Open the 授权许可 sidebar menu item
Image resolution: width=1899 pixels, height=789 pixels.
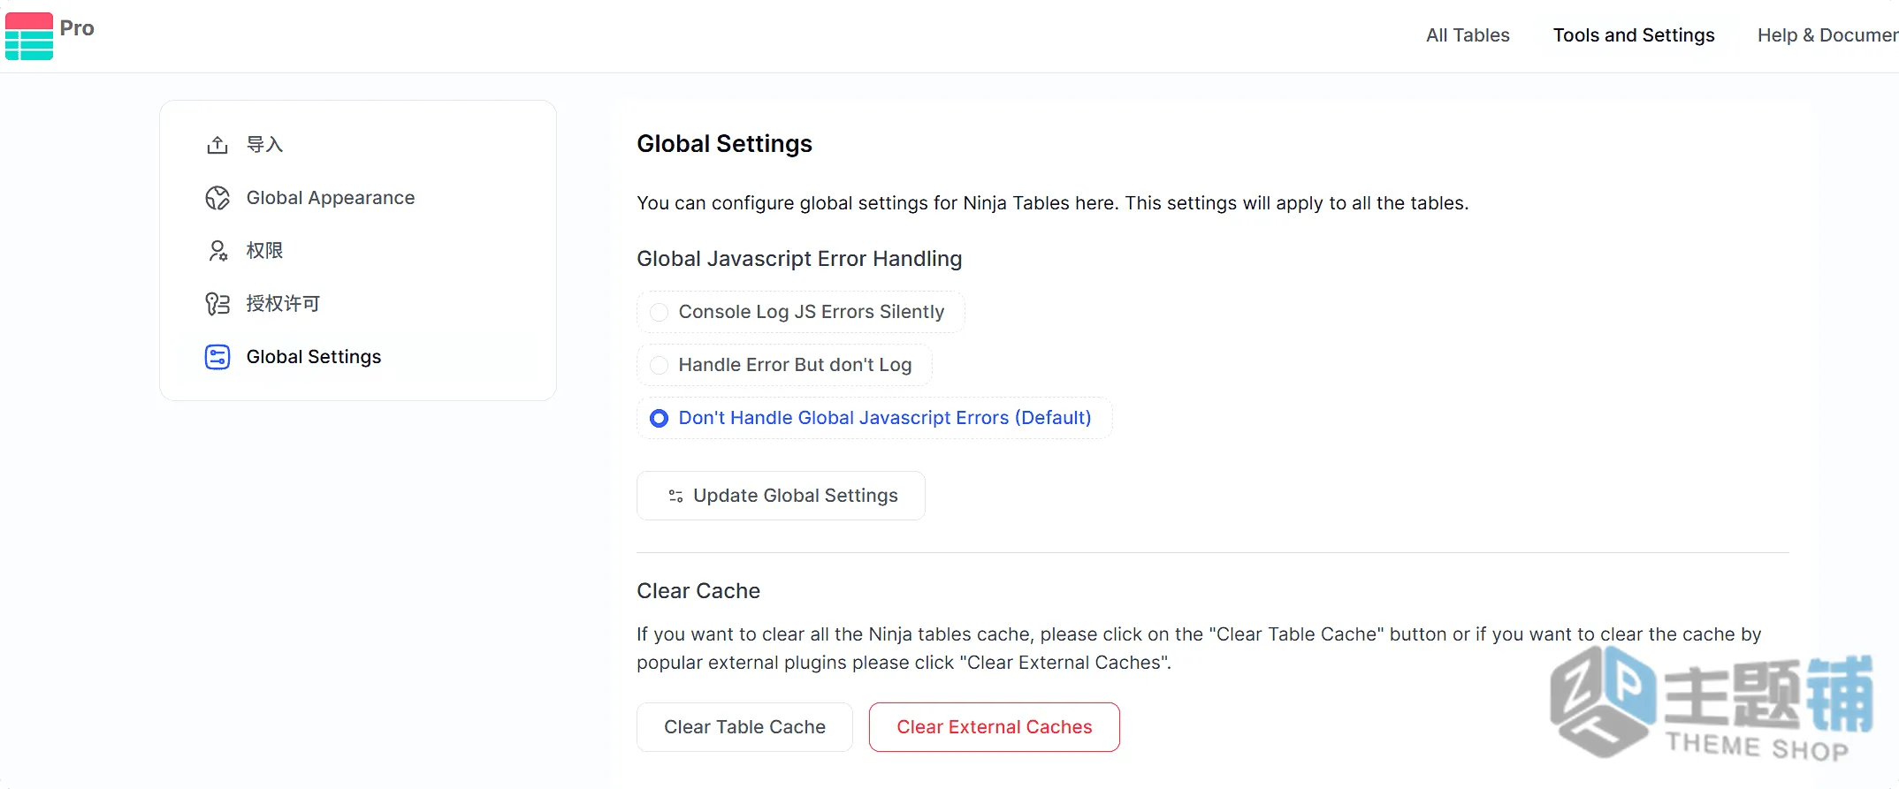click(358, 304)
